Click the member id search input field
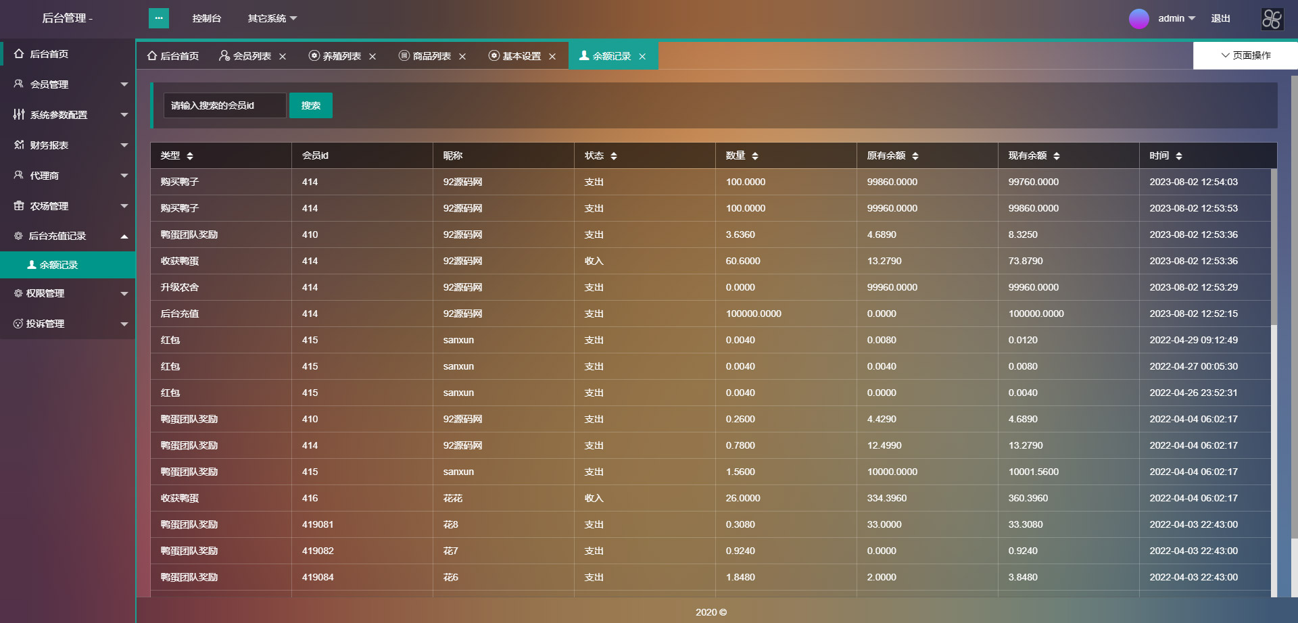 224,105
